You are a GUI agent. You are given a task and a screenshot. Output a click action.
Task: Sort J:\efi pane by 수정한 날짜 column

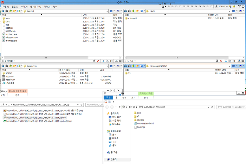tap(217, 15)
